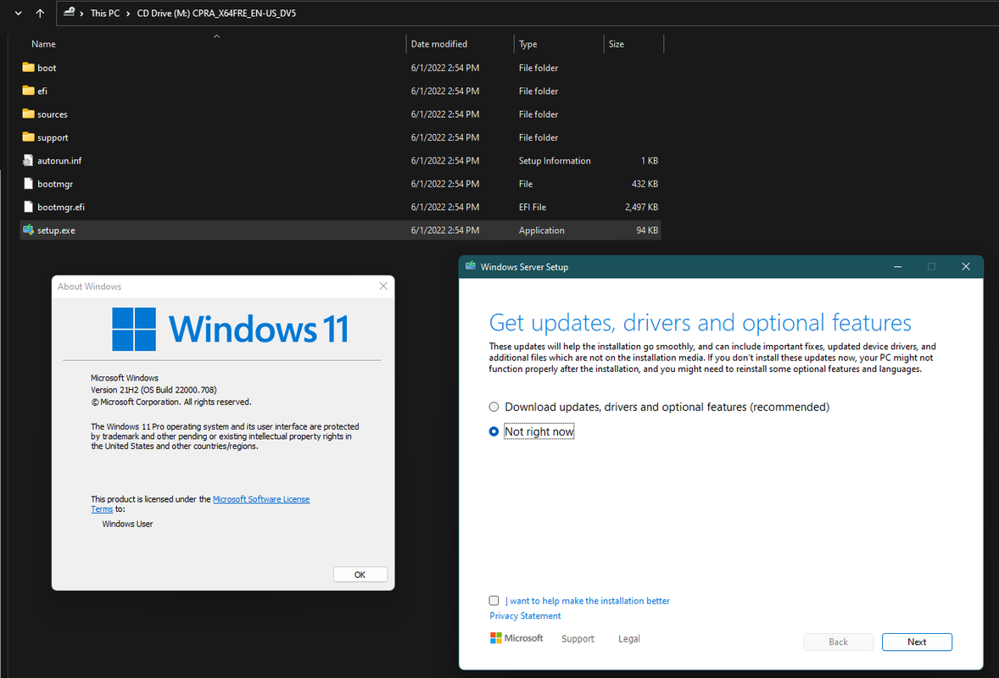Viewport: 999px width, 678px height.
Task: Open the Legal link in Setup
Action: point(629,638)
